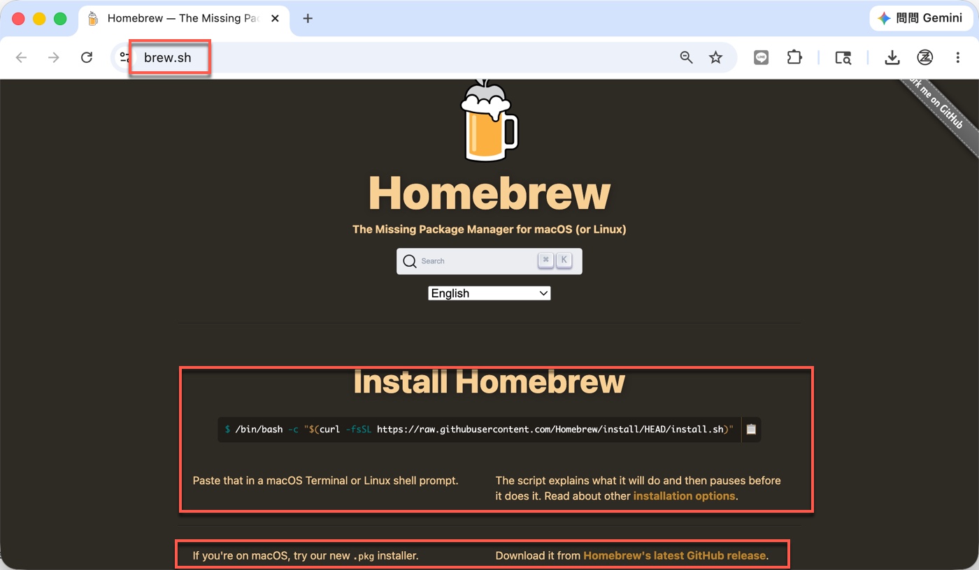Open the LINE extension icon

[x=762, y=57]
